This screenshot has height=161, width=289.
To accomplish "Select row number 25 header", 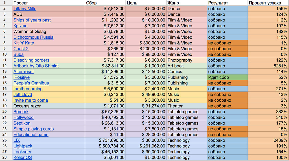I will (5, 140).
